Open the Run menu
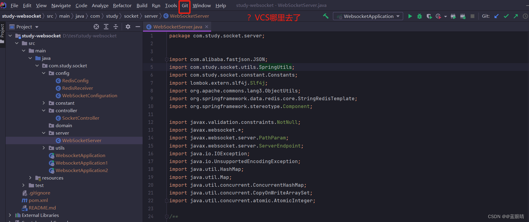The image size is (529, 222). click(156, 5)
